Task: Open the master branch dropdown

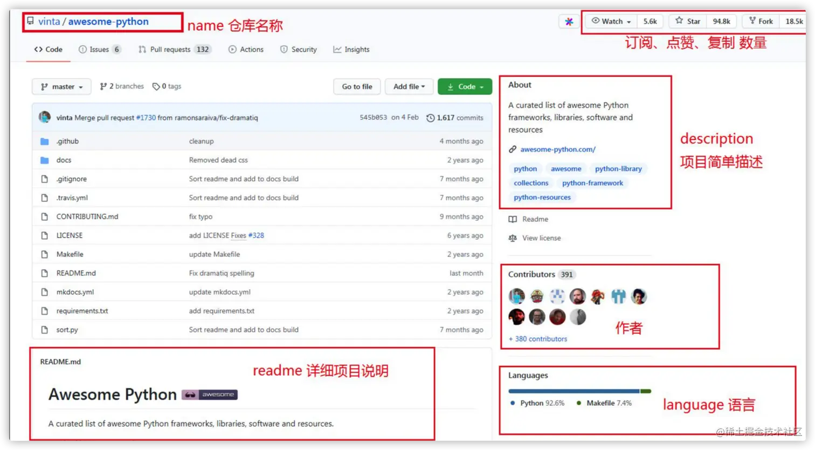Action: click(x=62, y=86)
